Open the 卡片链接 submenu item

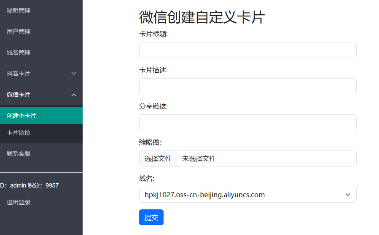19,132
